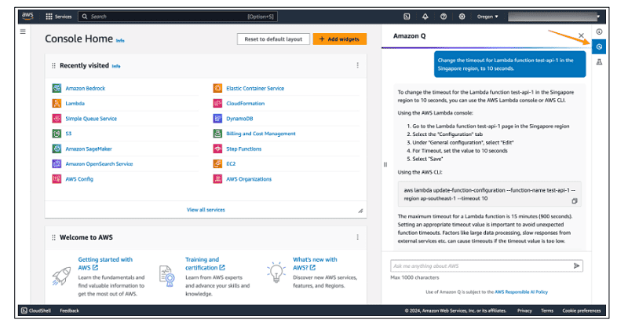This screenshot has width=628, height=327.
Task: Click the flask icon in right sidebar
Action: [x=599, y=62]
